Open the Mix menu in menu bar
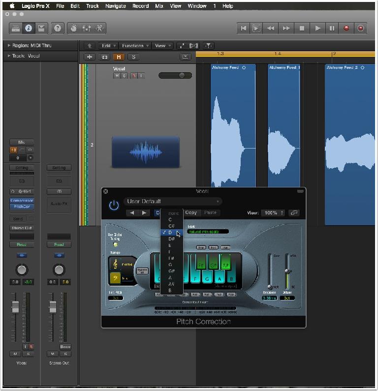Viewport: 378px width, 391px height. [159, 6]
